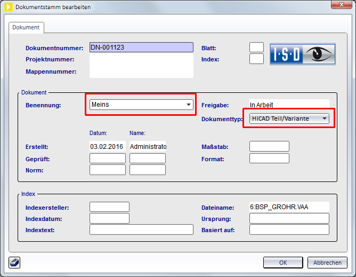356x277 pixels.
Task: Click the Index box below Blatt
Action: (256, 59)
